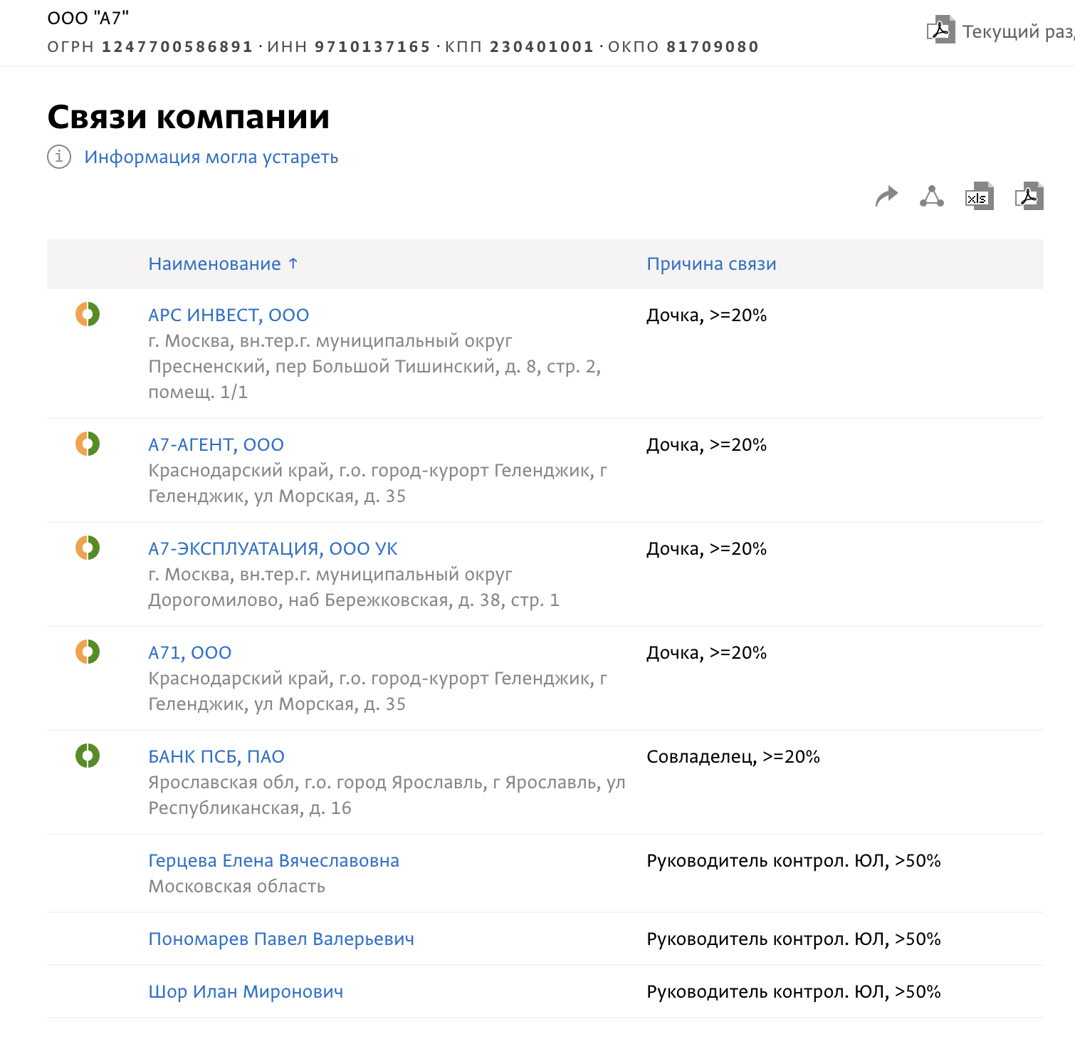Sort the table by Причина связи
Viewport: 1075px width, 1044px height.
coord(711,263)
